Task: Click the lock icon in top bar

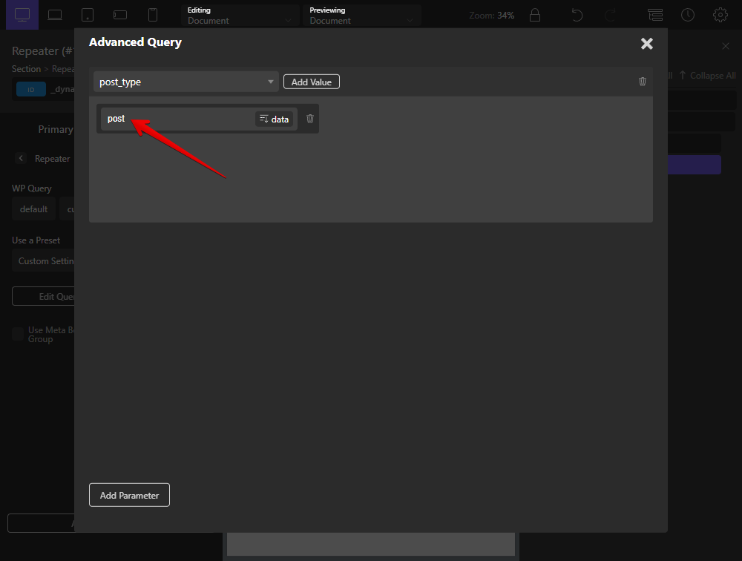Action: point(534,15)
